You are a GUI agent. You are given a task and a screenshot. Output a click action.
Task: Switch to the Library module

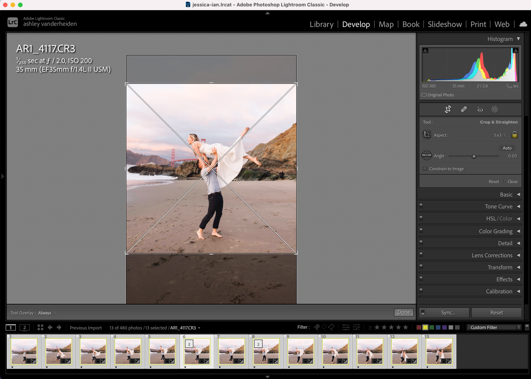(322, 24)
